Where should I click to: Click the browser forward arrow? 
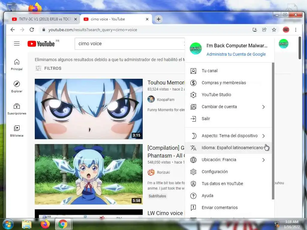22,30
